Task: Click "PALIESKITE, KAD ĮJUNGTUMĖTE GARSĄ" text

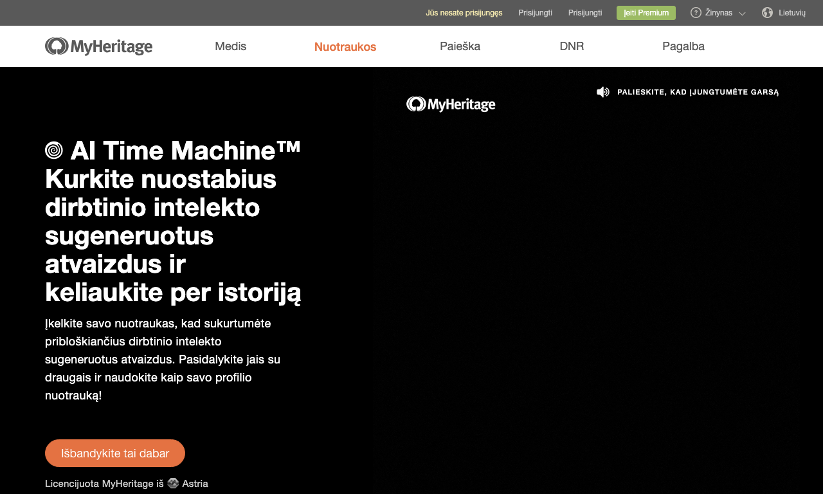Action: (x=698, y=92)
